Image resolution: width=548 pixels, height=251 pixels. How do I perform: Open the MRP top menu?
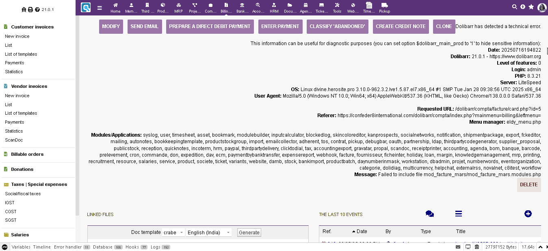tap(179, 8)
